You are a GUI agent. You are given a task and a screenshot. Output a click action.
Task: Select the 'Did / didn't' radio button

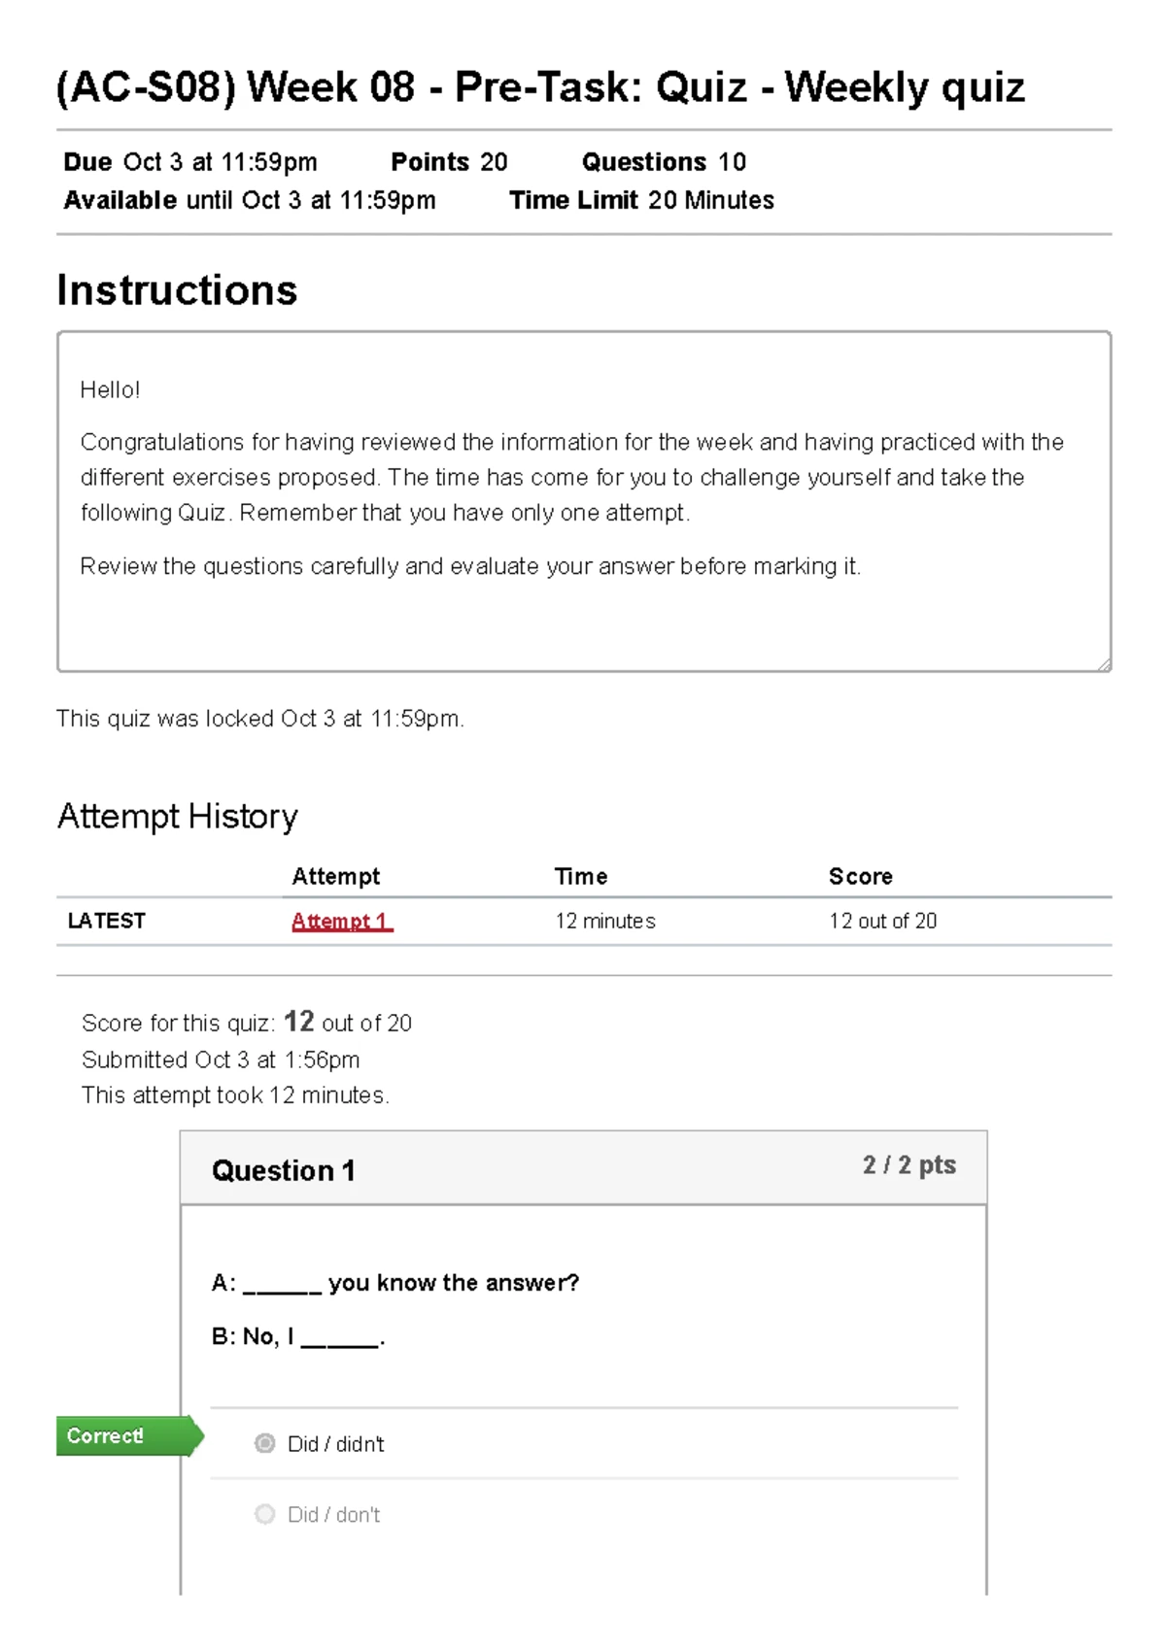tap(263, 1444)
